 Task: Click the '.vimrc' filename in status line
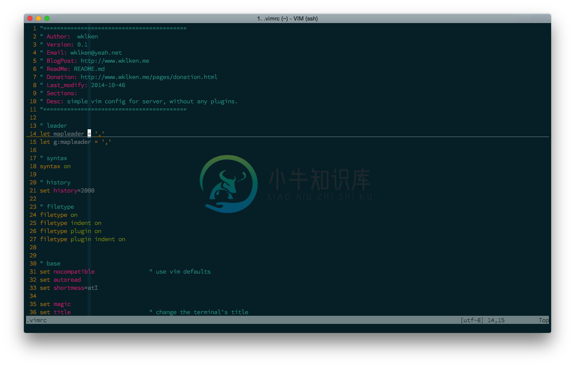coord(36,320)
